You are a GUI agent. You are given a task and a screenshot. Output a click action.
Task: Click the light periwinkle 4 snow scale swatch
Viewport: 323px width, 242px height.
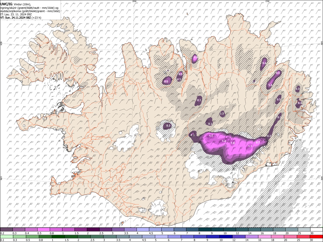point(142,229)
